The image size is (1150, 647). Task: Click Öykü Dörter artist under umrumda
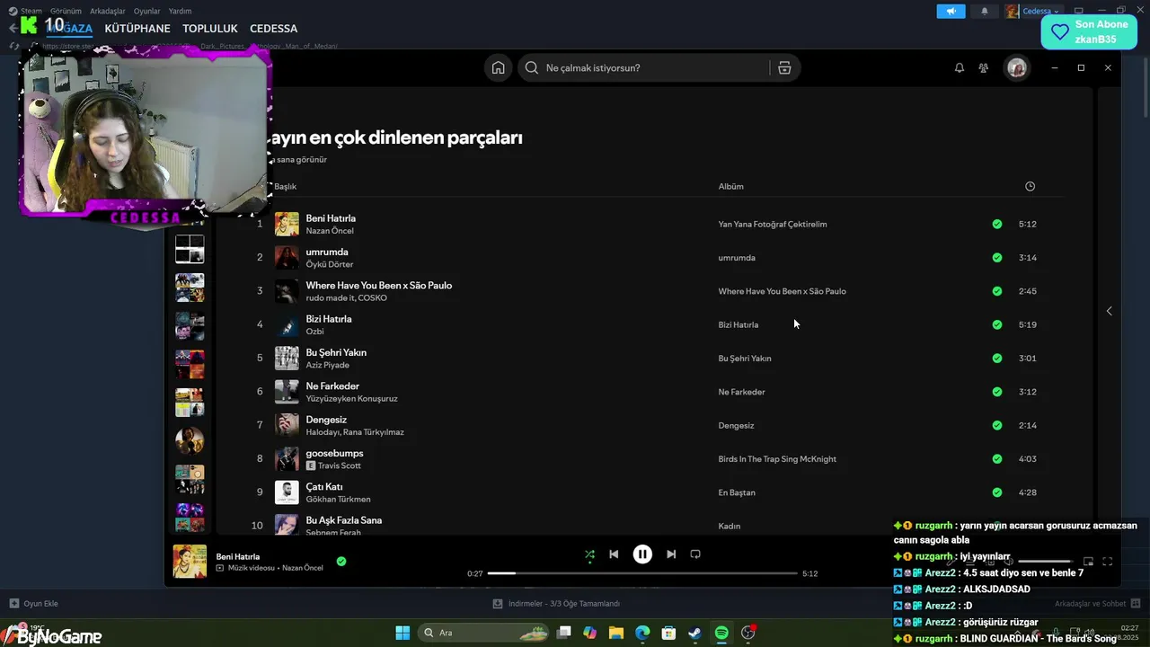click(x=330, y=265)
